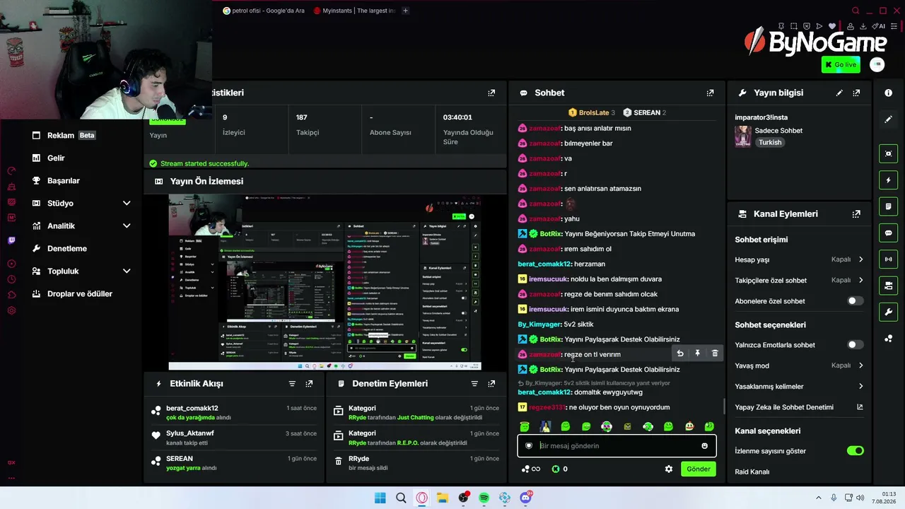Open Windows taskbar search
This screenshot has width=905, height=509.
pyautogui.click(x=401, y=498)
